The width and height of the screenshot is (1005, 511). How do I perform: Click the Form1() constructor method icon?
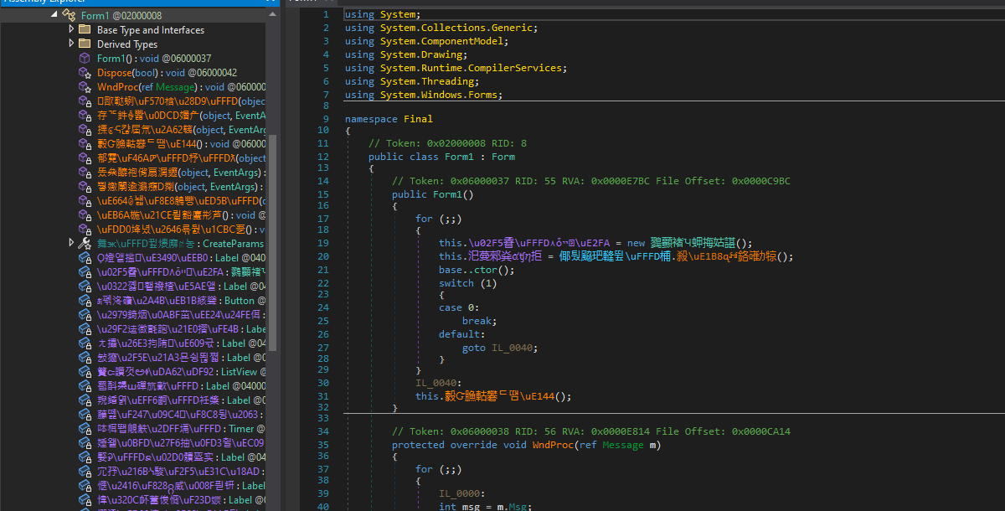84,59
